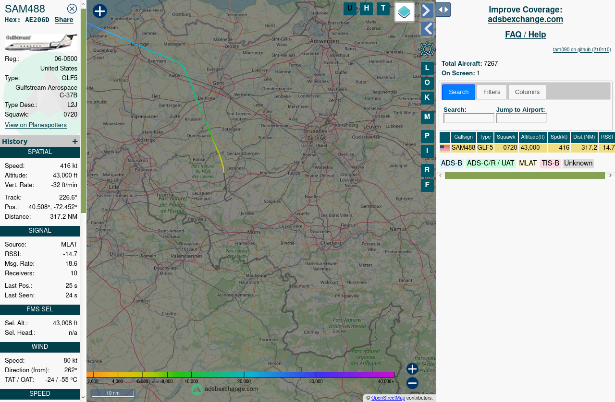Select the Search tab
This screenshot has height=402, width=615.
458,92
